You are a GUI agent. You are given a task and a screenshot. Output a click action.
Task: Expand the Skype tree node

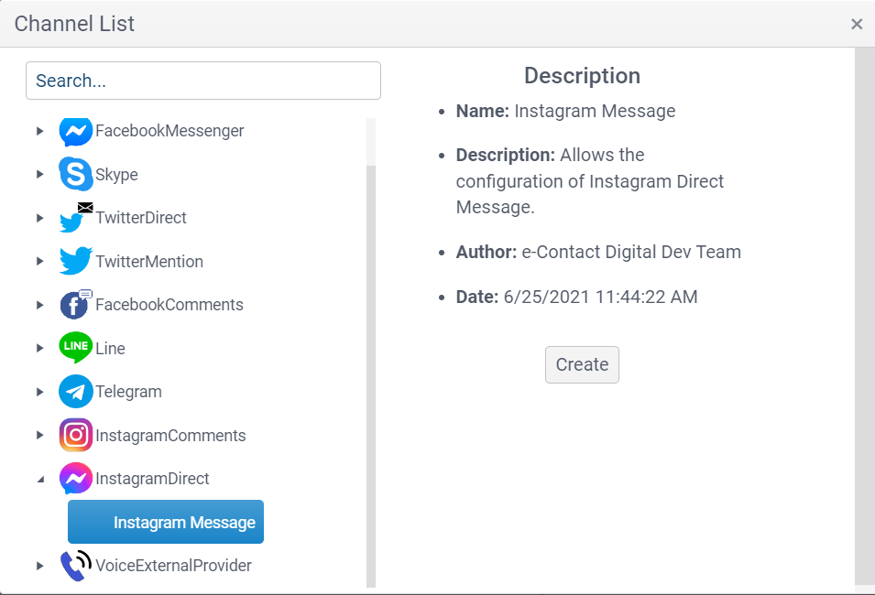coord(39,174)
